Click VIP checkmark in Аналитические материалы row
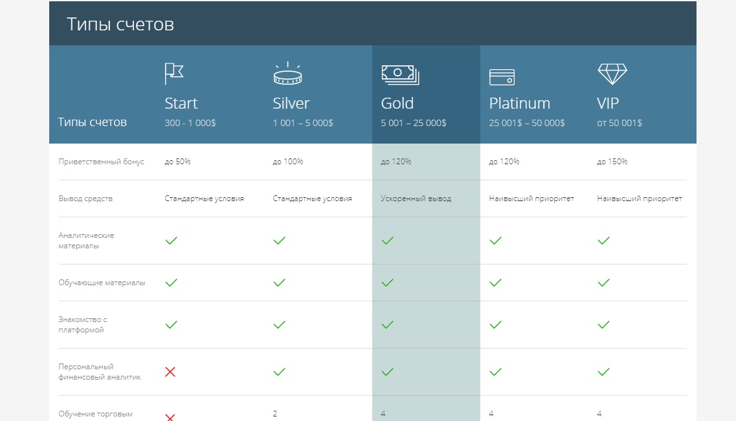736x421 pixels. click(604, 241)
